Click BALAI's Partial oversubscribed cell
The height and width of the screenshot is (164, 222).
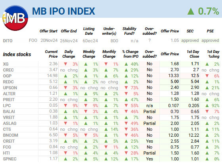pyautogui.click(x=149, y=111)
